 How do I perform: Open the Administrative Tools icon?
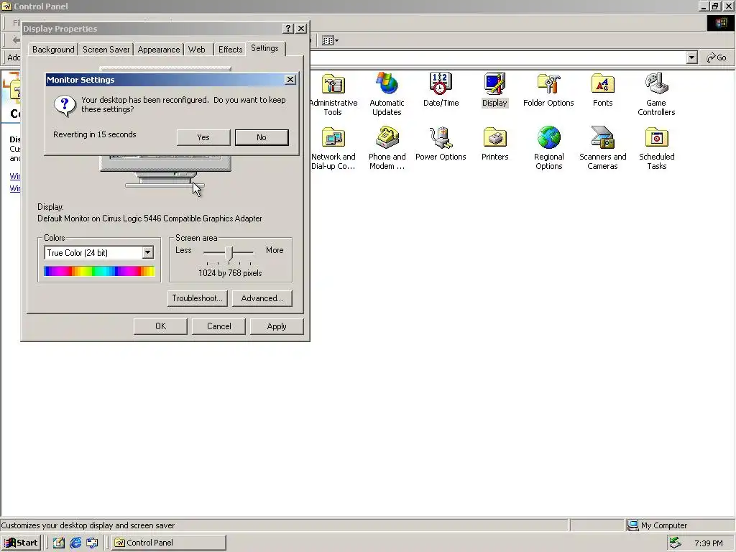click(x=333, y=94)
